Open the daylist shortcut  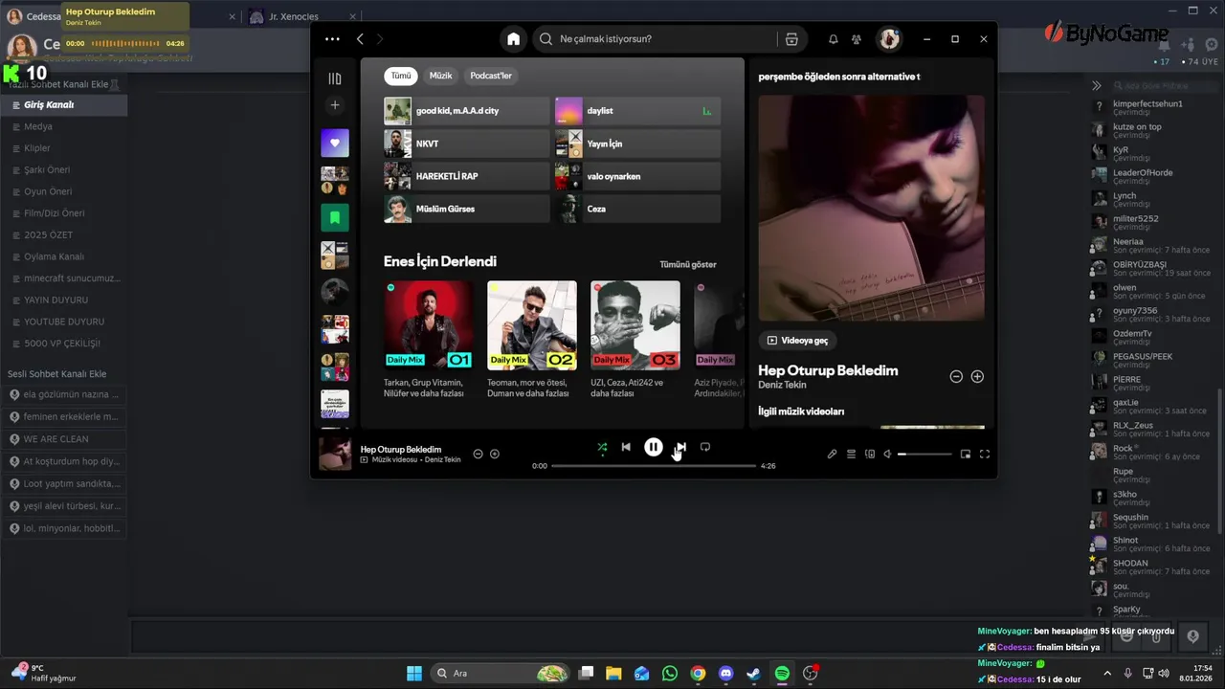pyautogui.click(x=637, y=111)
